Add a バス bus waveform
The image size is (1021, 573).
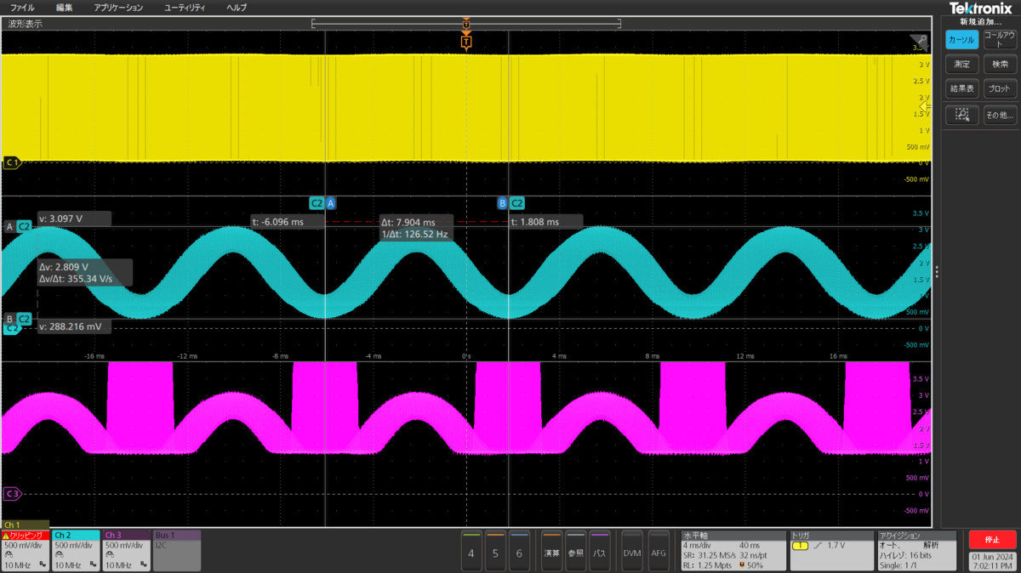[600, 551]
